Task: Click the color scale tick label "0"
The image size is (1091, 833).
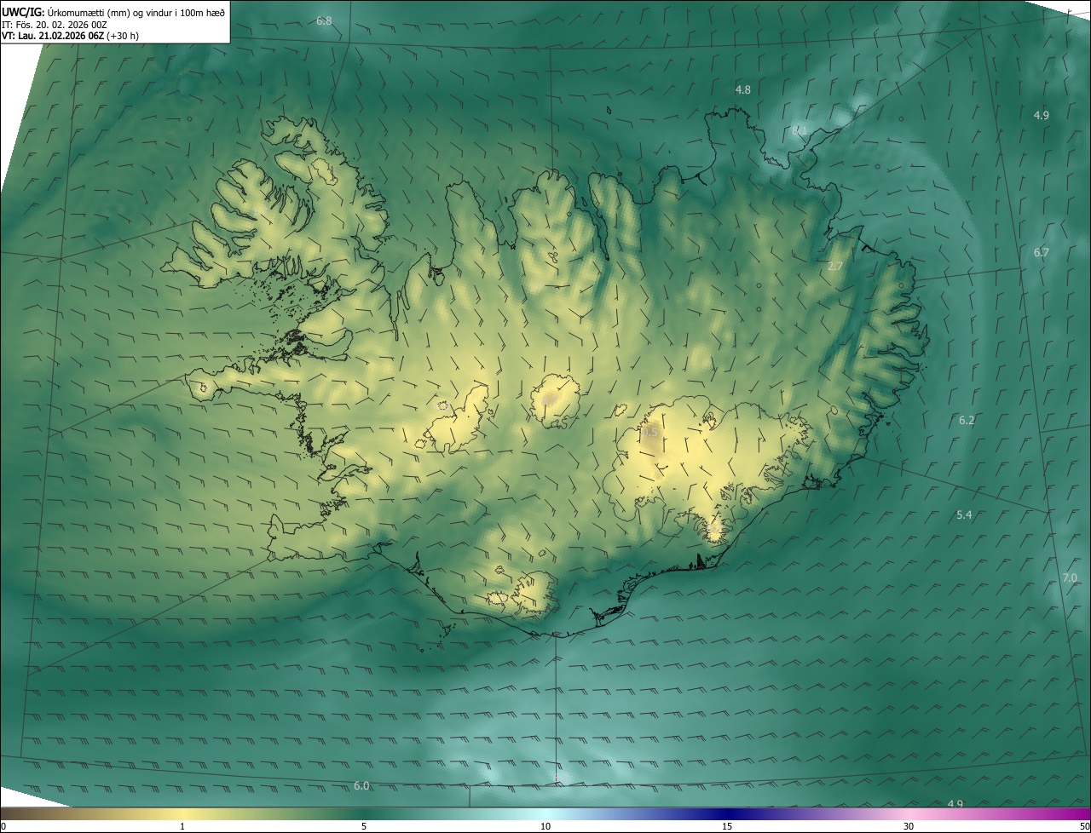Action: (x=3, y=826)
